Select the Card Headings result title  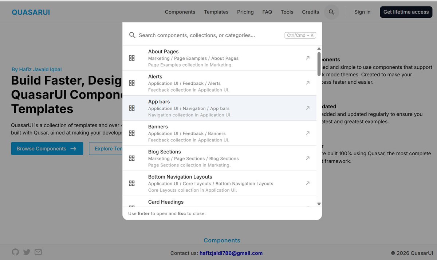tap(166, 202)
